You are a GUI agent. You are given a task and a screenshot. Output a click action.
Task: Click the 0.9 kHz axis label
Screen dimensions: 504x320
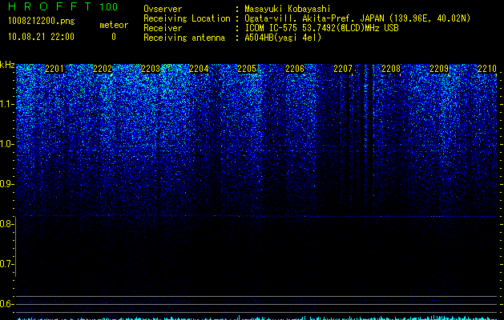(x=6, y=184)
